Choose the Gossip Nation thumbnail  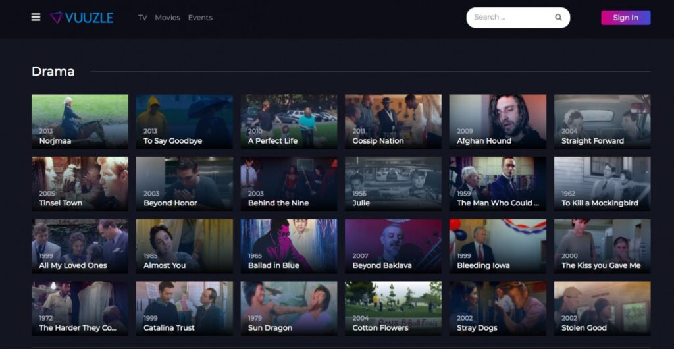tap(393, 121)
